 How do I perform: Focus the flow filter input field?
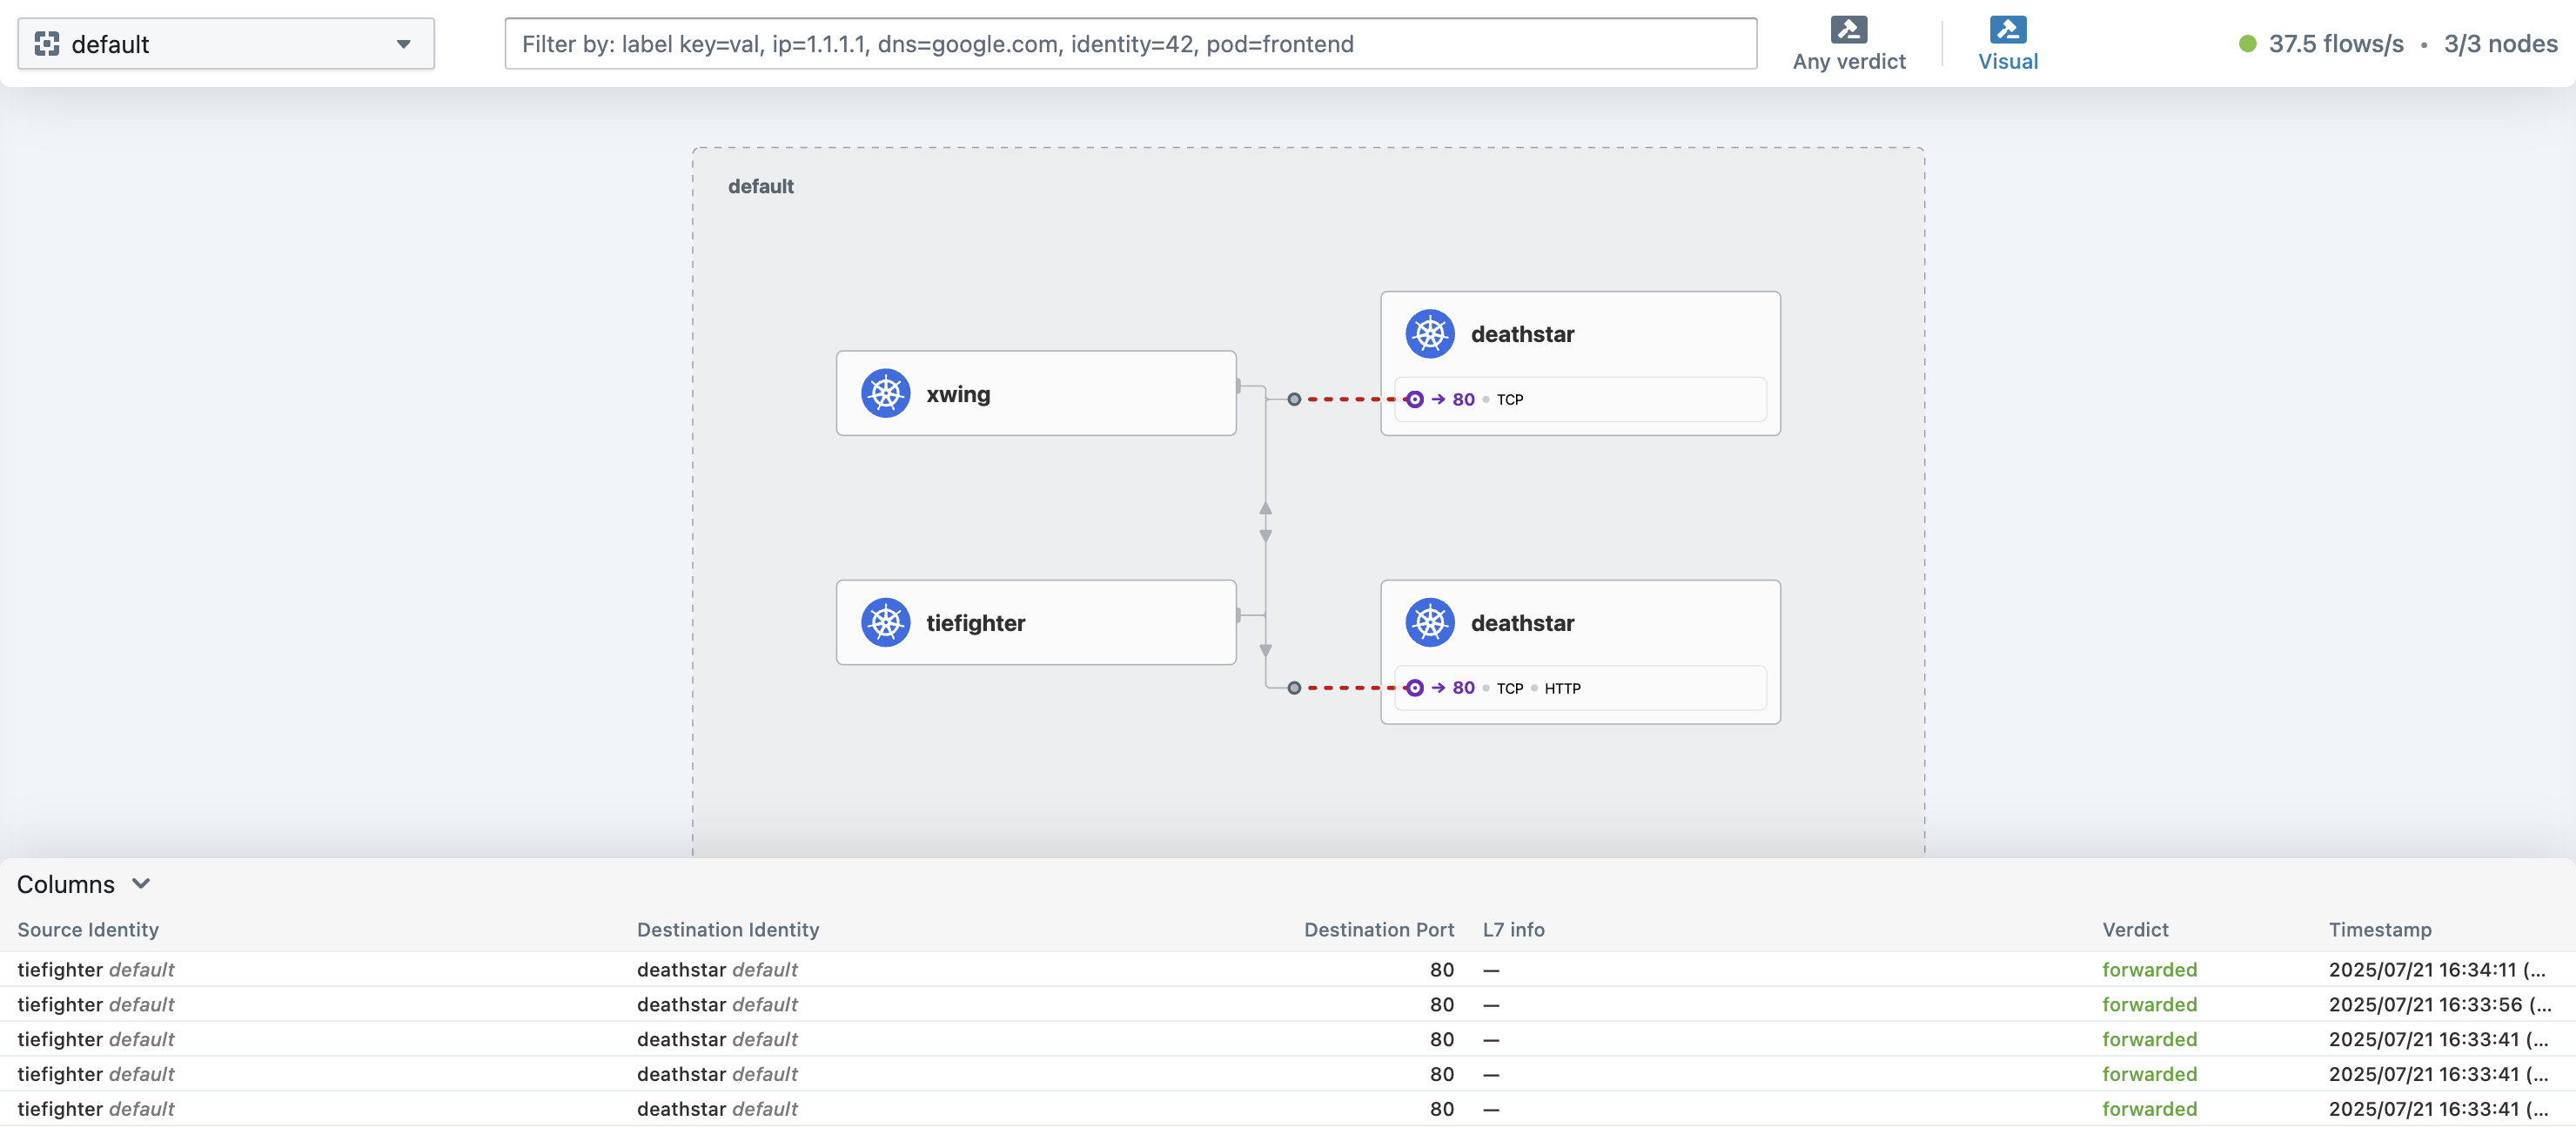pos(1130,44)
